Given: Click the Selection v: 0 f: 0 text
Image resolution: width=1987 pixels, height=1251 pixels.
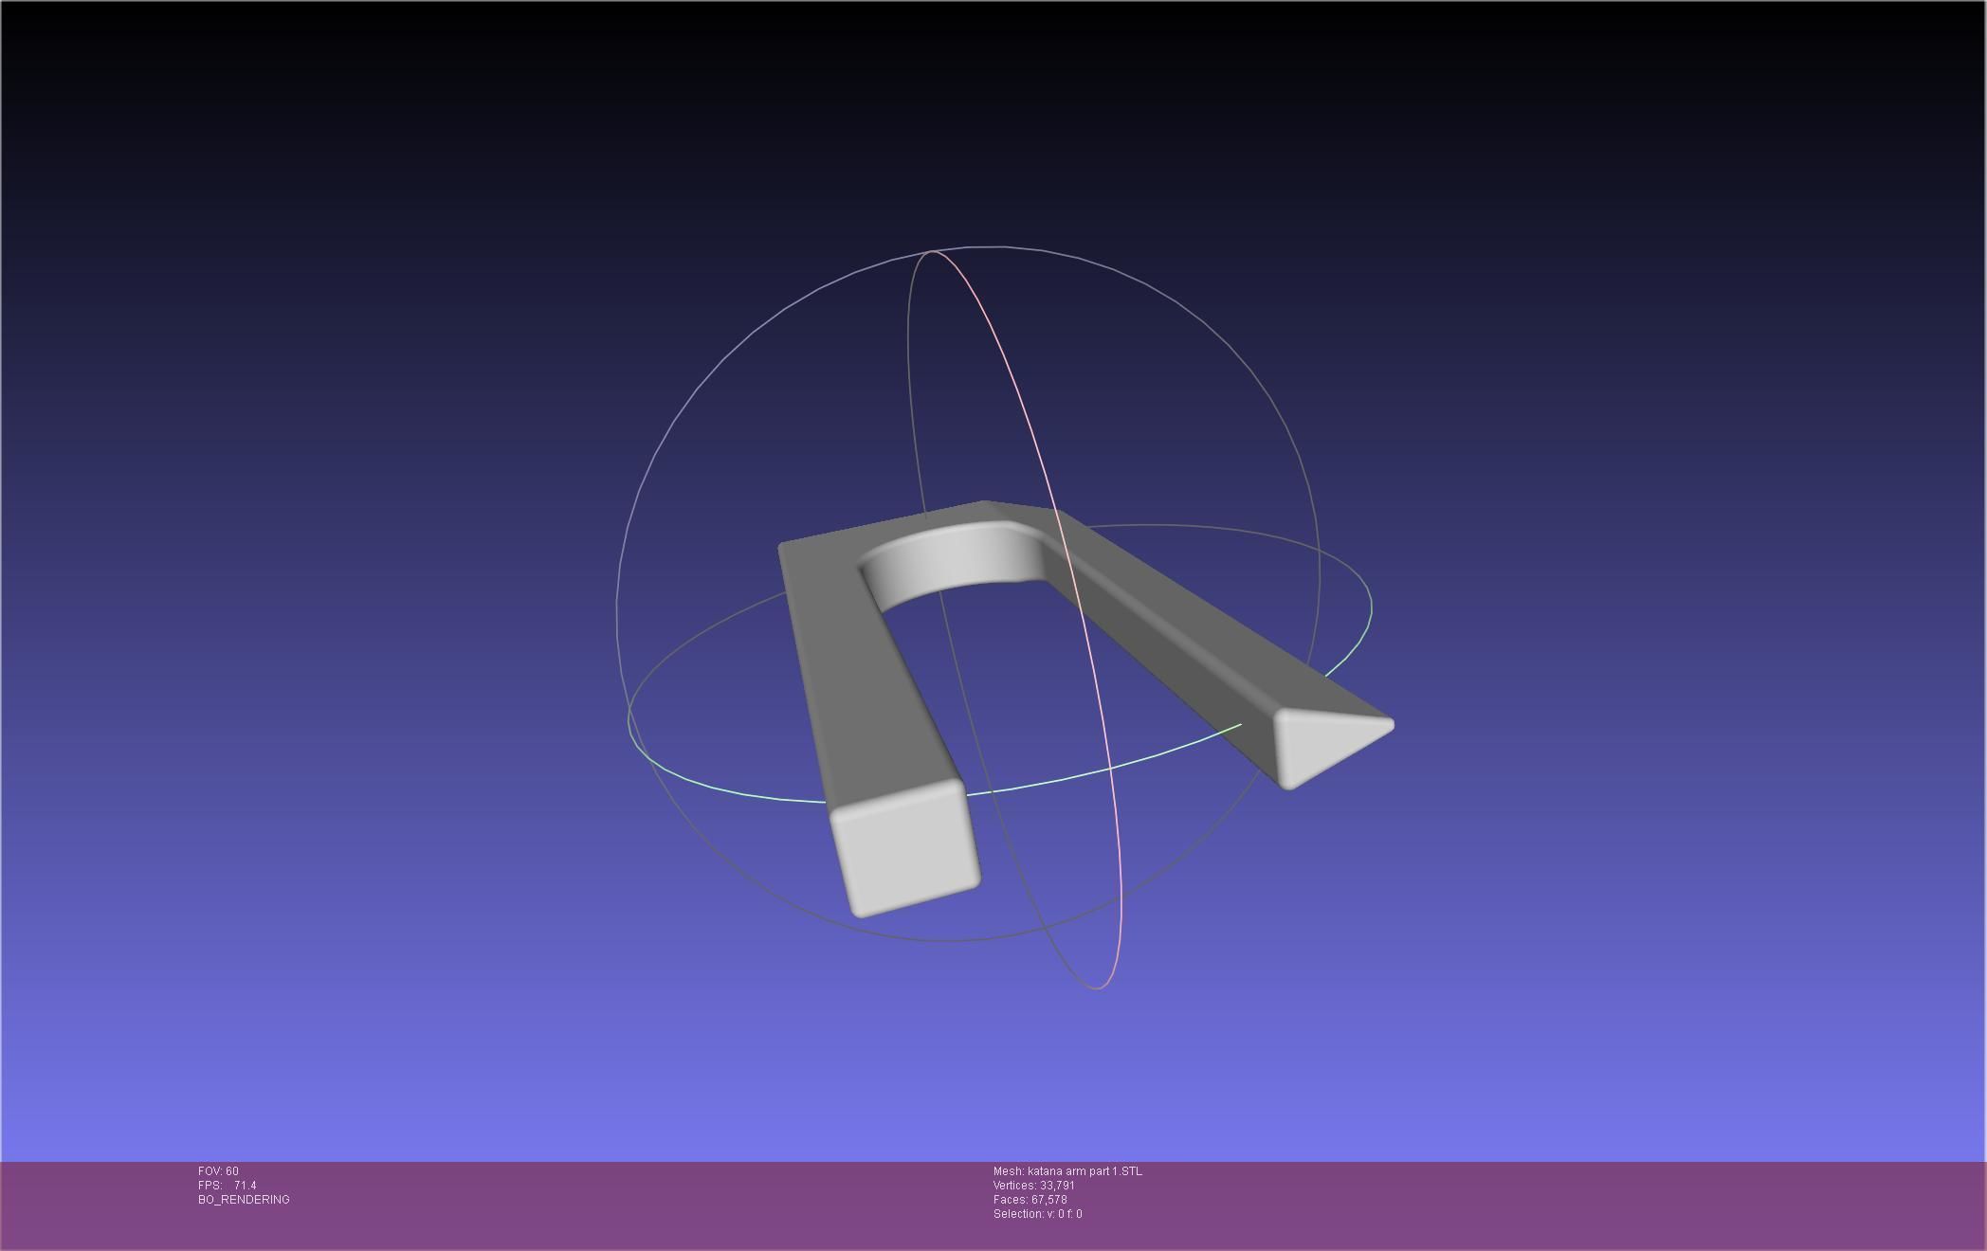Looking at the screenshot, I should 1037,1214.
